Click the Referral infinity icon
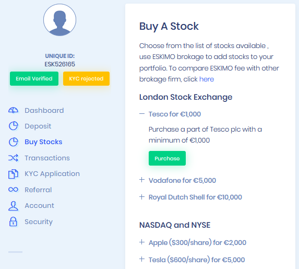The image size is (299, 269). click(13, 190)
